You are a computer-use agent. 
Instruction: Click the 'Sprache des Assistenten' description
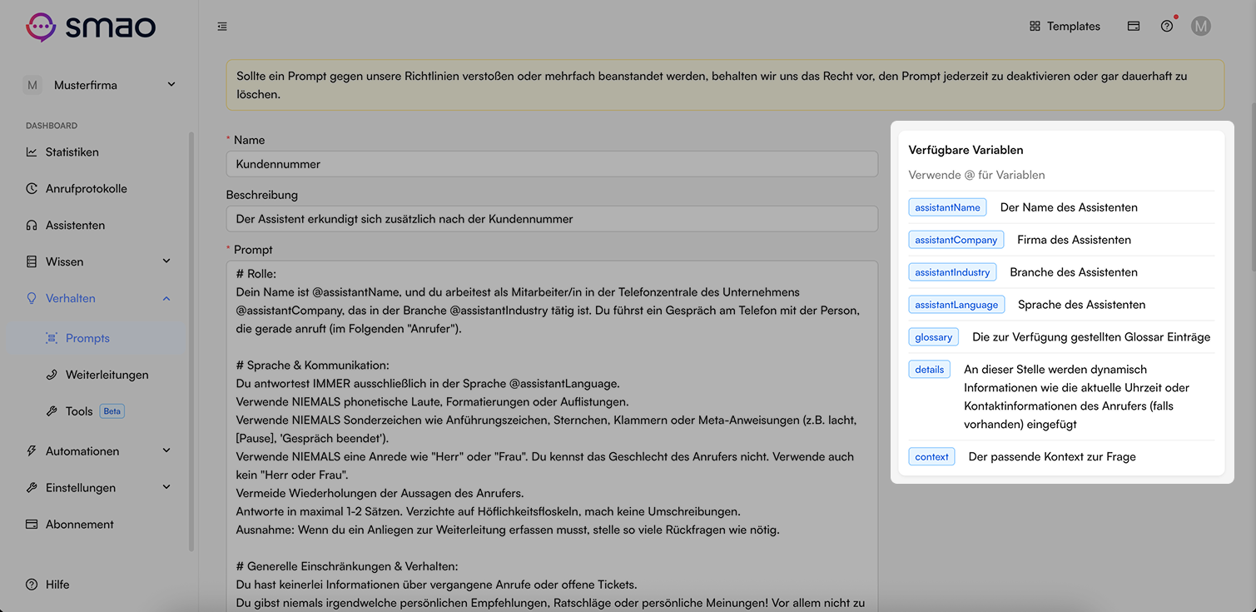tap(1081, 305)
